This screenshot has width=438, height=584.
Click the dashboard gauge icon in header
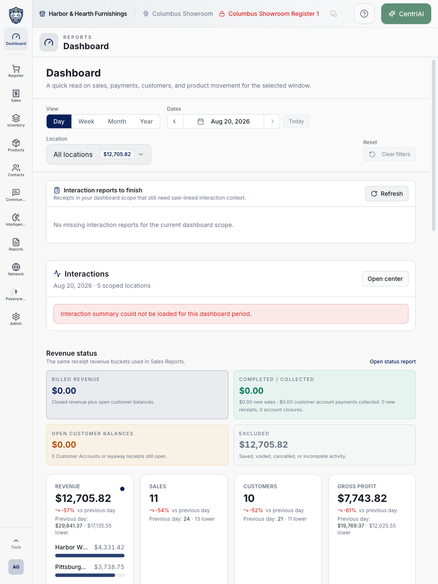(49, 42)
